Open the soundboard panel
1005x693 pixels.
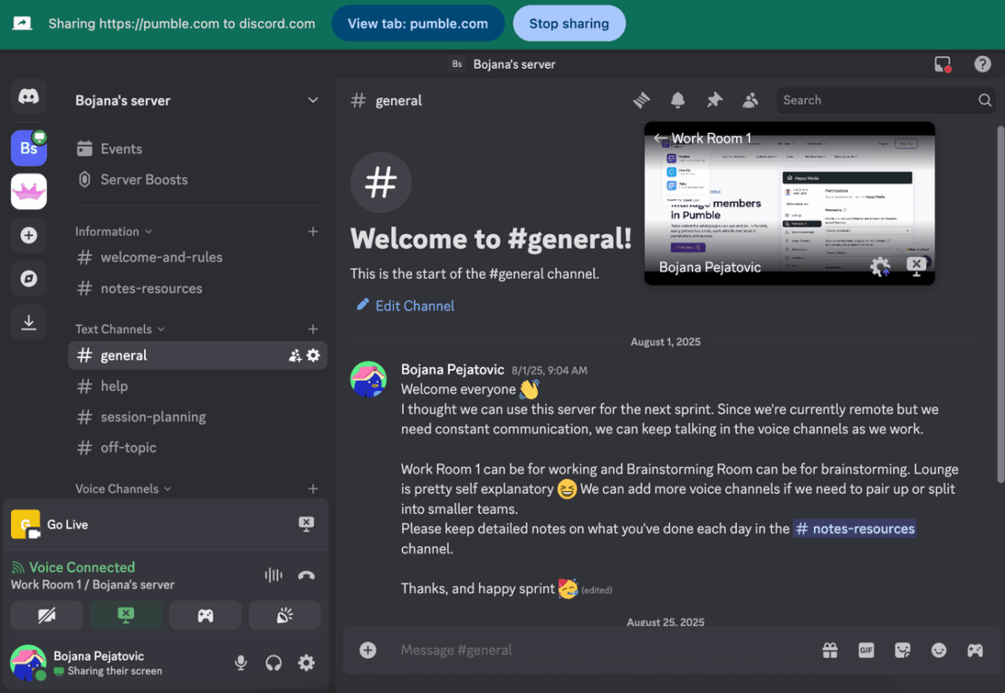tap(284, 615)
